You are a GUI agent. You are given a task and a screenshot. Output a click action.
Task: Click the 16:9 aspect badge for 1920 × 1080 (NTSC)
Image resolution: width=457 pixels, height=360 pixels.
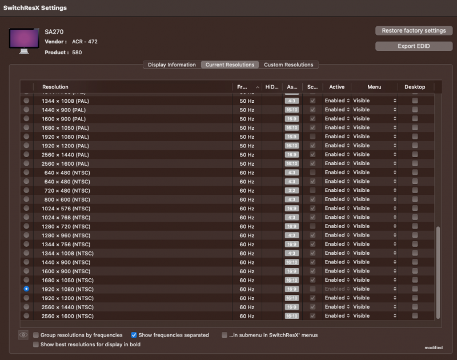(x=291, y=289)
